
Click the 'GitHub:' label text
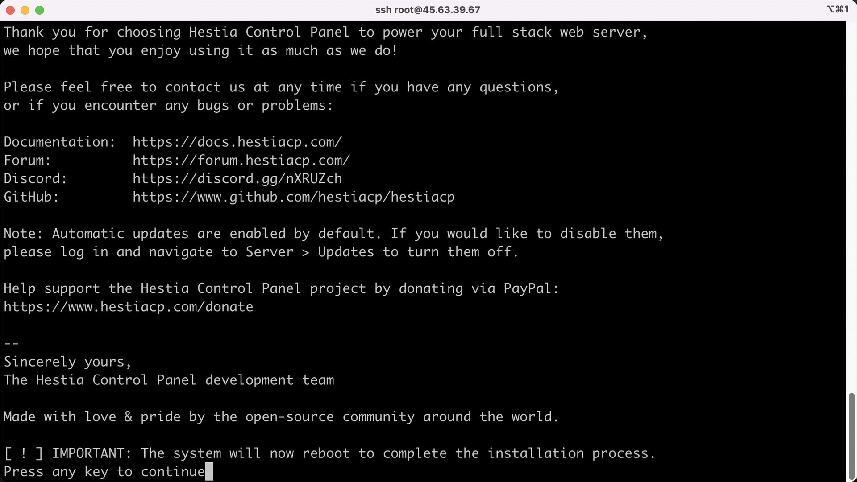point(31,197)
